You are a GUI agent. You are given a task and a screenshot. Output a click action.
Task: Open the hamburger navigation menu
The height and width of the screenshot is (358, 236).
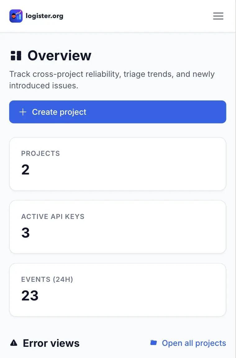pyautogui.click(x=218, y=16)
